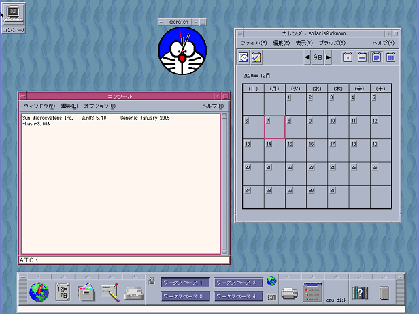Viewport: 419px width, 314px height.
Task: Switch to ワークスペース 3
Action: tap(185, 296)
